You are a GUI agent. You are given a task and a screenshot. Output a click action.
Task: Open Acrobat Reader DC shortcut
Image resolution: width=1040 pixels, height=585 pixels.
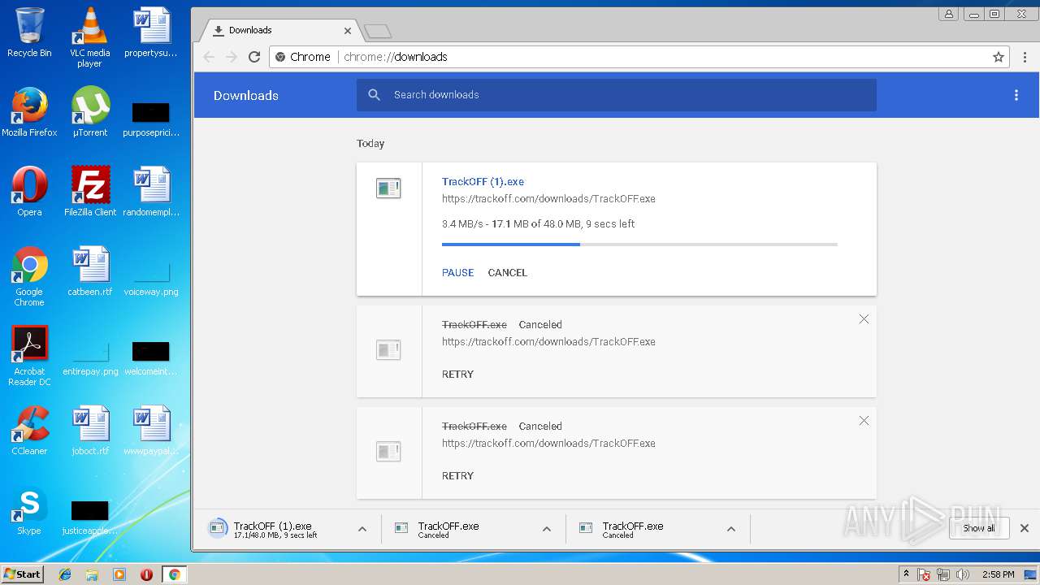point(29,356)
